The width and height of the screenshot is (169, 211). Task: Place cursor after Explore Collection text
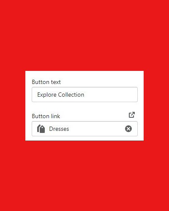pos(84,95)
